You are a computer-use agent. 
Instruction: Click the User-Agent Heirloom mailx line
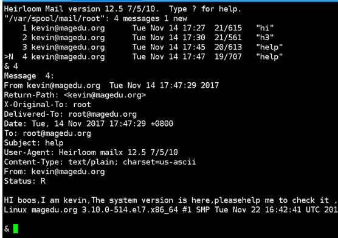point(91,152)
